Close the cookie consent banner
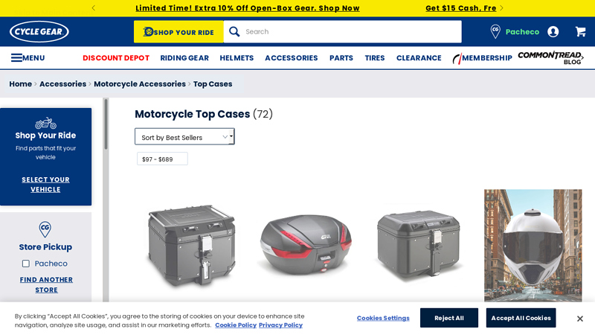The height and width of the screenshot is (335, 595). pos(579,319)
